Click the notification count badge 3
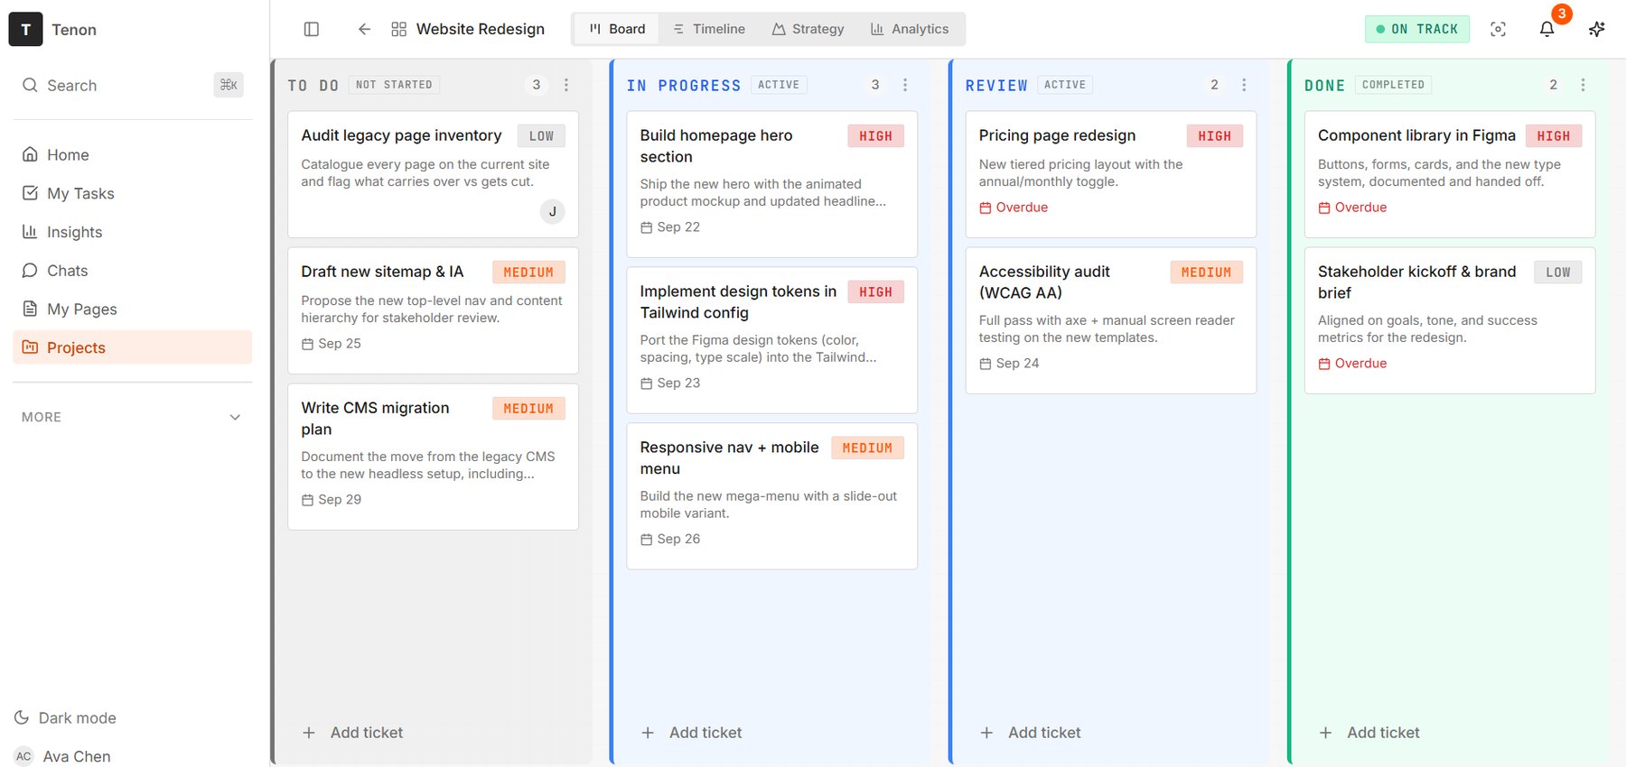The width and height of the screenshot is (1626, 767). click(x=1561, y=14)
